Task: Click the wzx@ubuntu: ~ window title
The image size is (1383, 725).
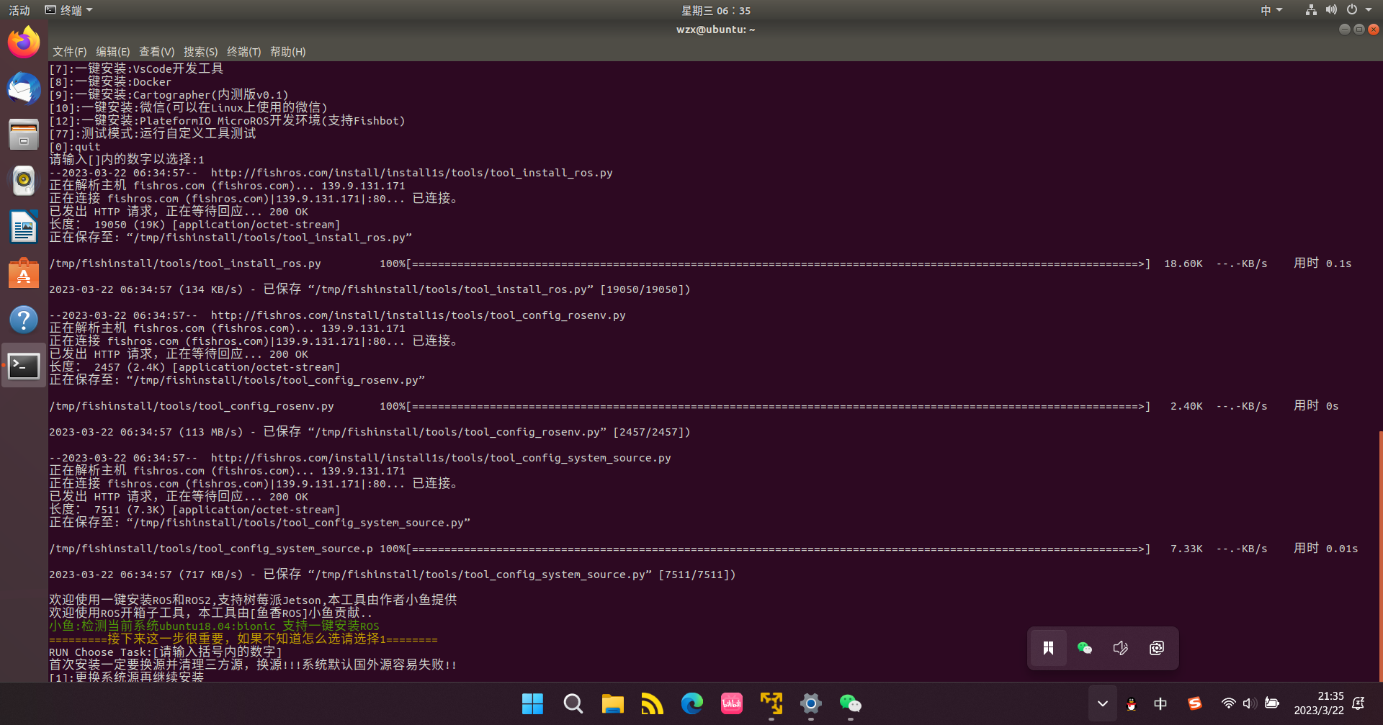Action: (715, 30)
